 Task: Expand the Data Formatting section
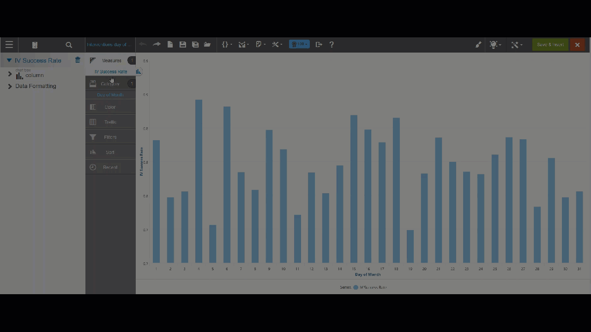[10, 86]
